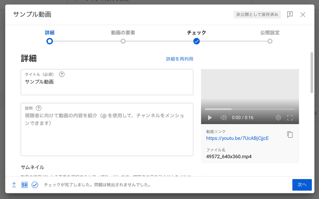
Task: Click the dialog's vertical scrollbar
Action: [x=312, y=73]
